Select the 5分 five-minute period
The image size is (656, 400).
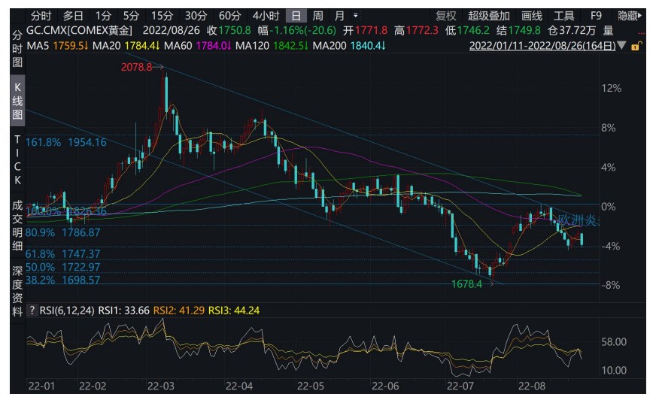click(x=131, y=16)
